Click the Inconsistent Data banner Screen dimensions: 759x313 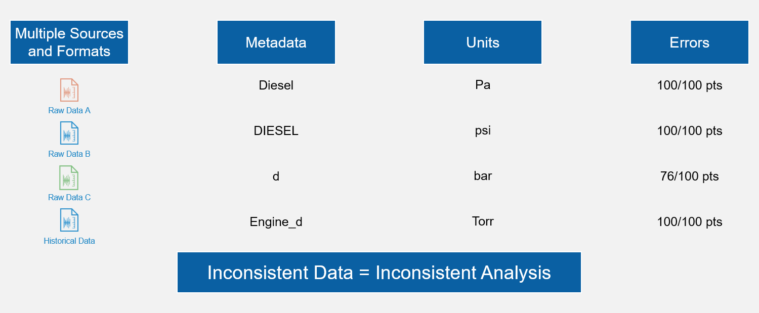click(379, 273)
